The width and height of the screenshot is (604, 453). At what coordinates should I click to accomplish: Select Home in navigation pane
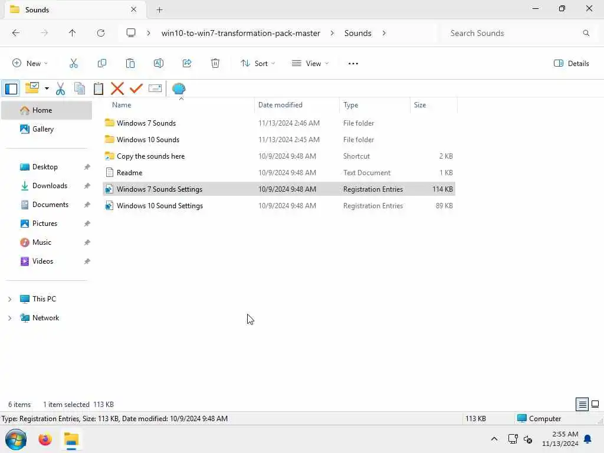pyautogui.click(x=47, y=110)
